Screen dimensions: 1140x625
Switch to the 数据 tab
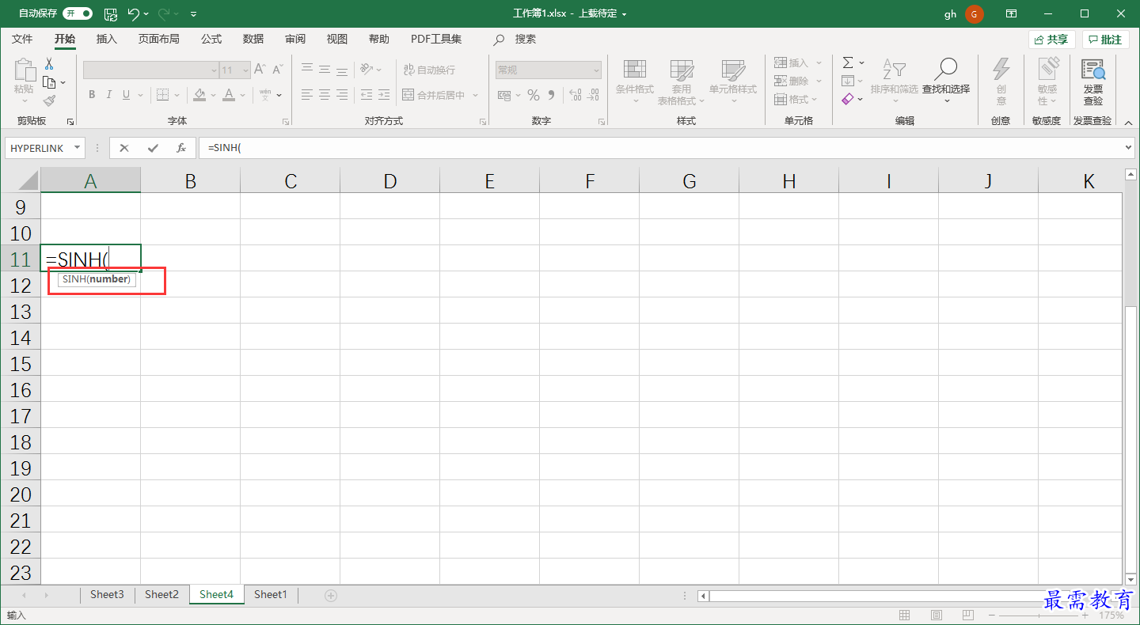pos(253,39)
